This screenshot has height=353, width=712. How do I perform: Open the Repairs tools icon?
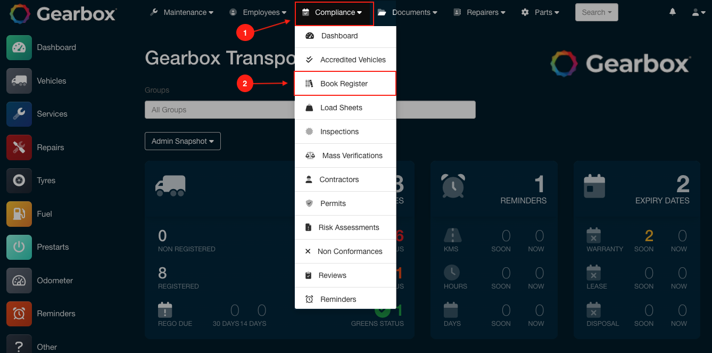[19, 147]
